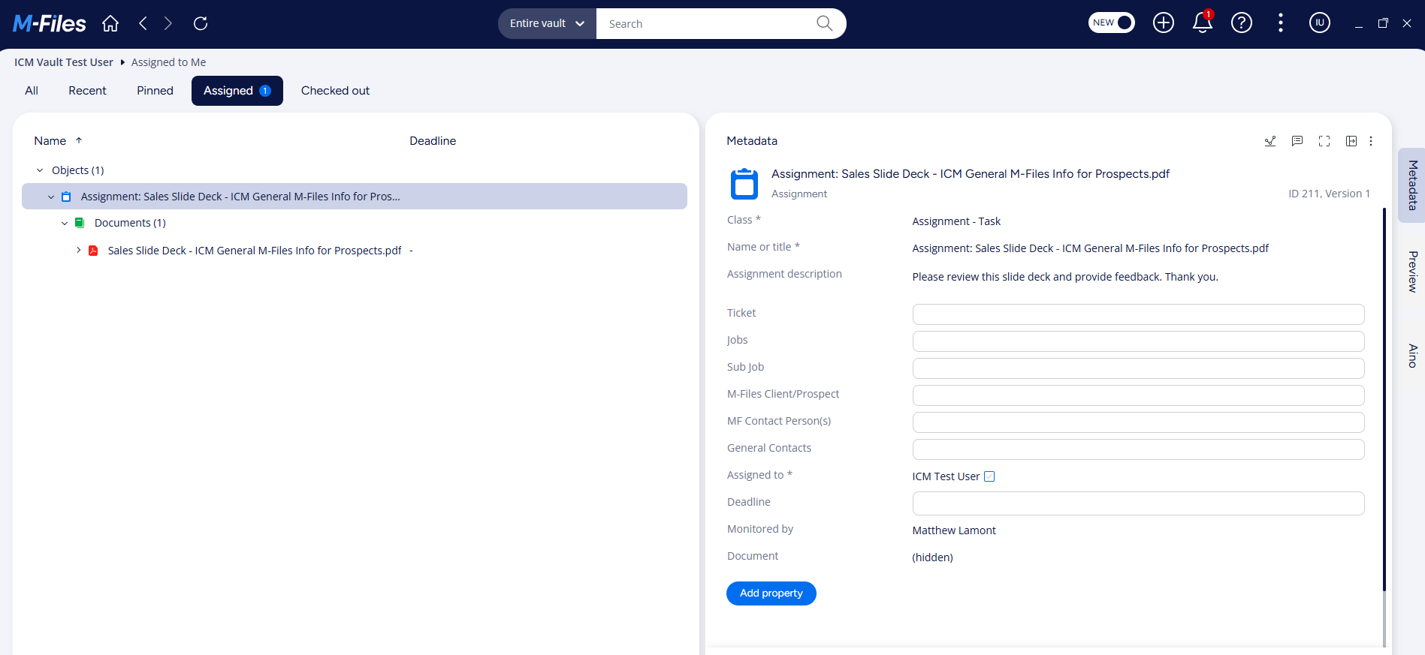Click the assignment clipboard icon in list
1425x655 pixels.
coord(66,197)
